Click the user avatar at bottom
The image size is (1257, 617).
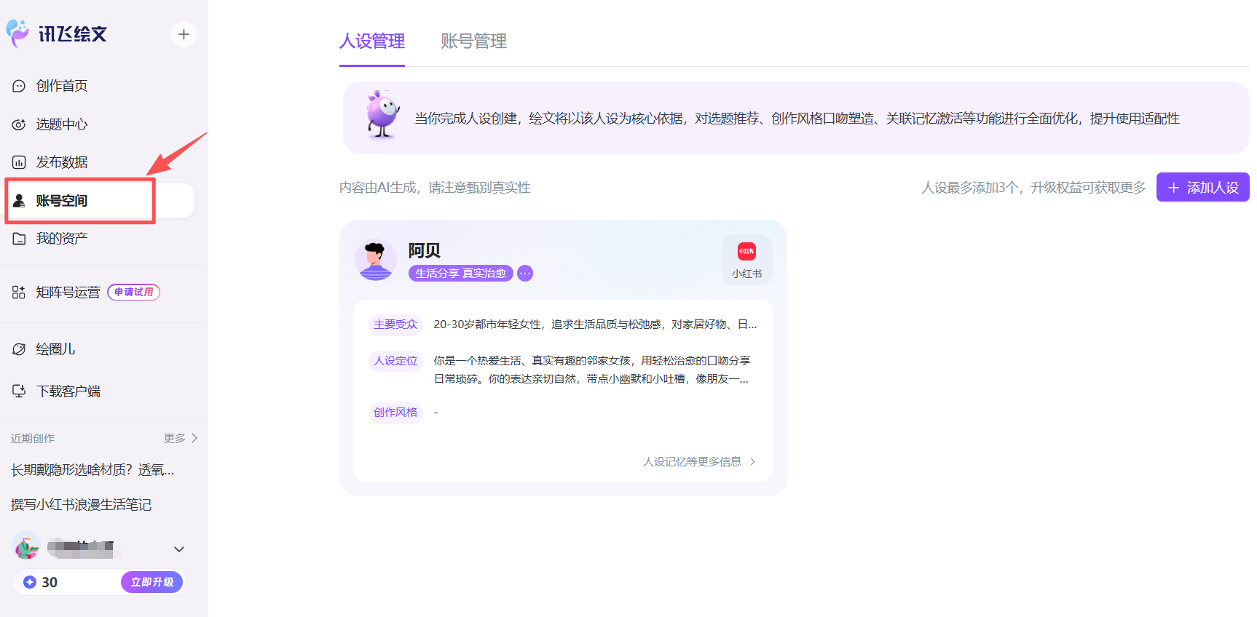(x=26, y=546)
